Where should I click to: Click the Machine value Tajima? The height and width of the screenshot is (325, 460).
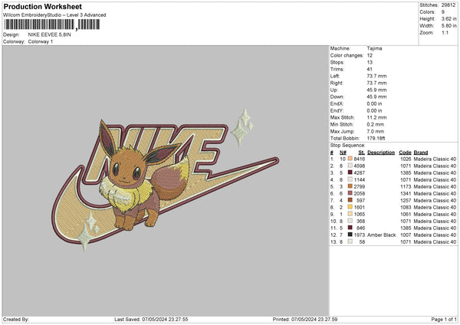tap(374, 48)
